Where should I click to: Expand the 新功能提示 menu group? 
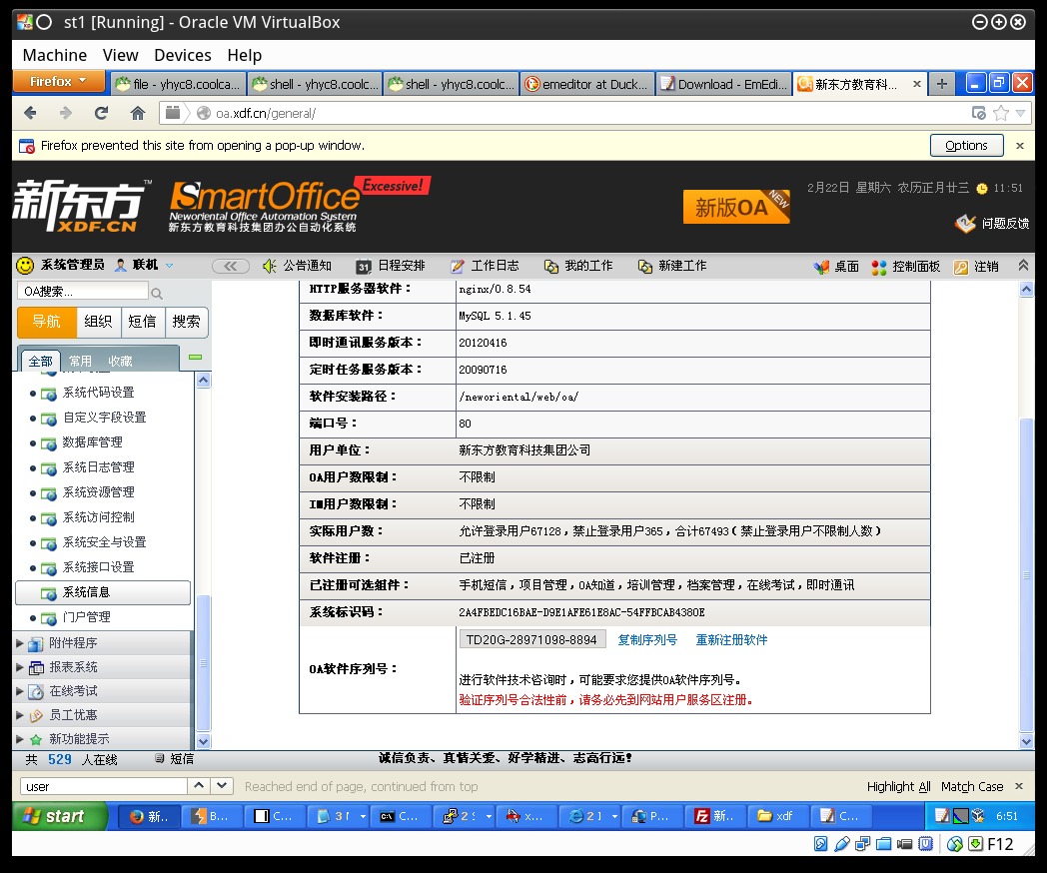coord(102,739)
